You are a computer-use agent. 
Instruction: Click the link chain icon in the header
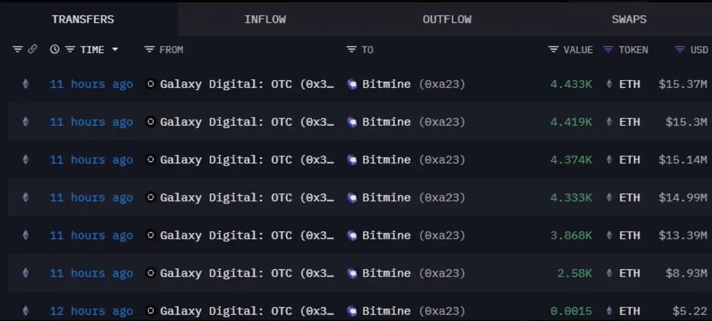click(x=32, y=49)
